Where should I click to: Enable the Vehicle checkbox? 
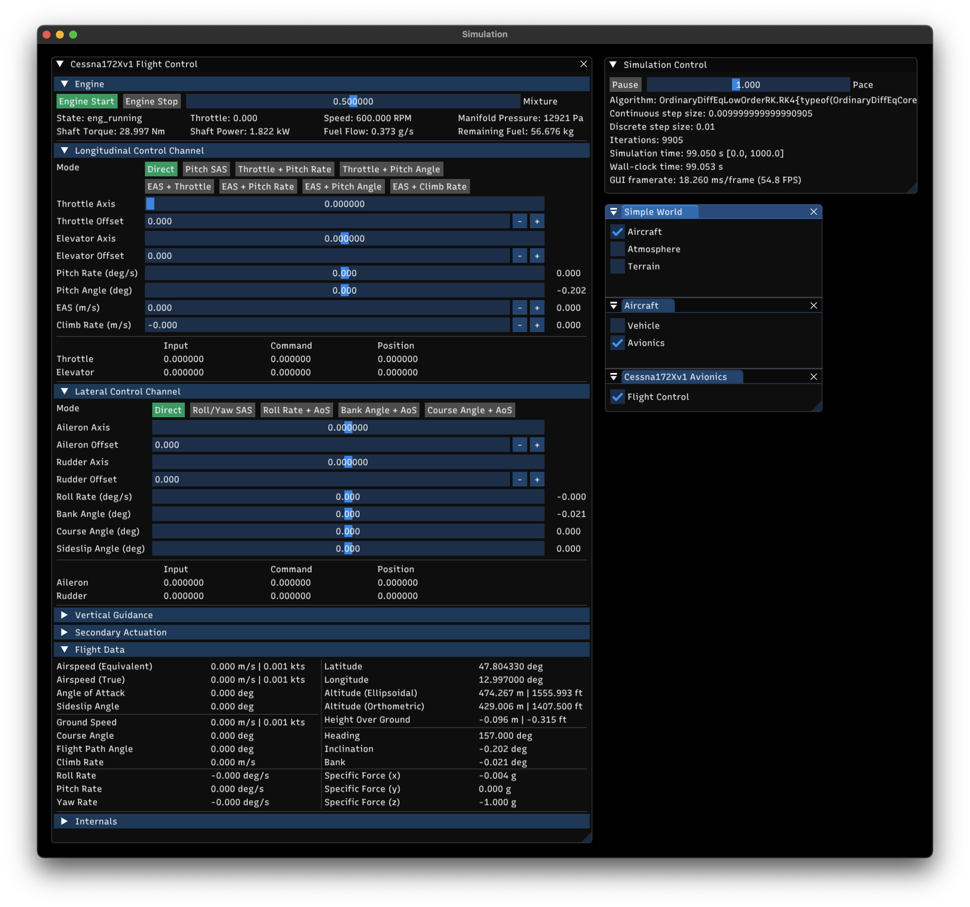click(x=617, y=325)
